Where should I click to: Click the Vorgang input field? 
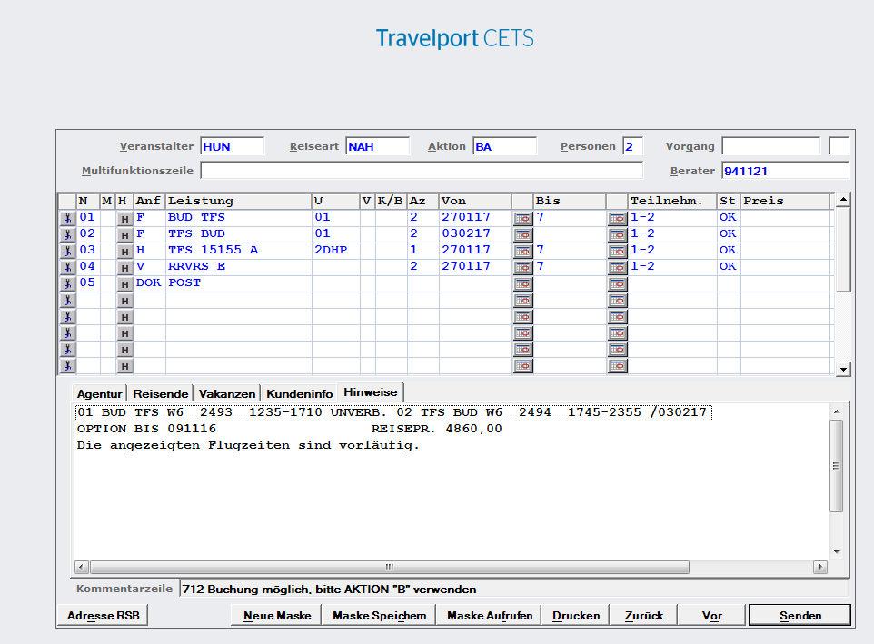[x=770, y=146]
